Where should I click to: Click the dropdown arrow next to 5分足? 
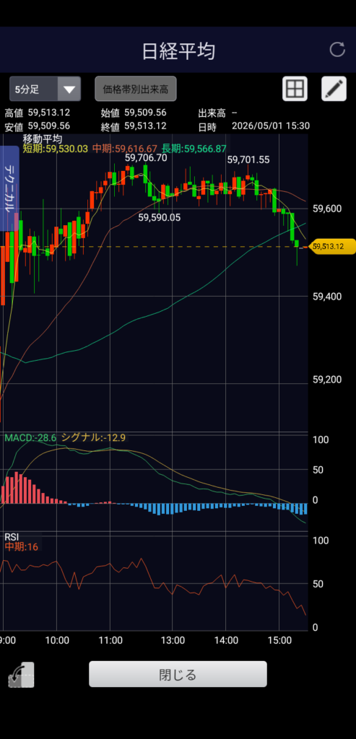[69, 89]
